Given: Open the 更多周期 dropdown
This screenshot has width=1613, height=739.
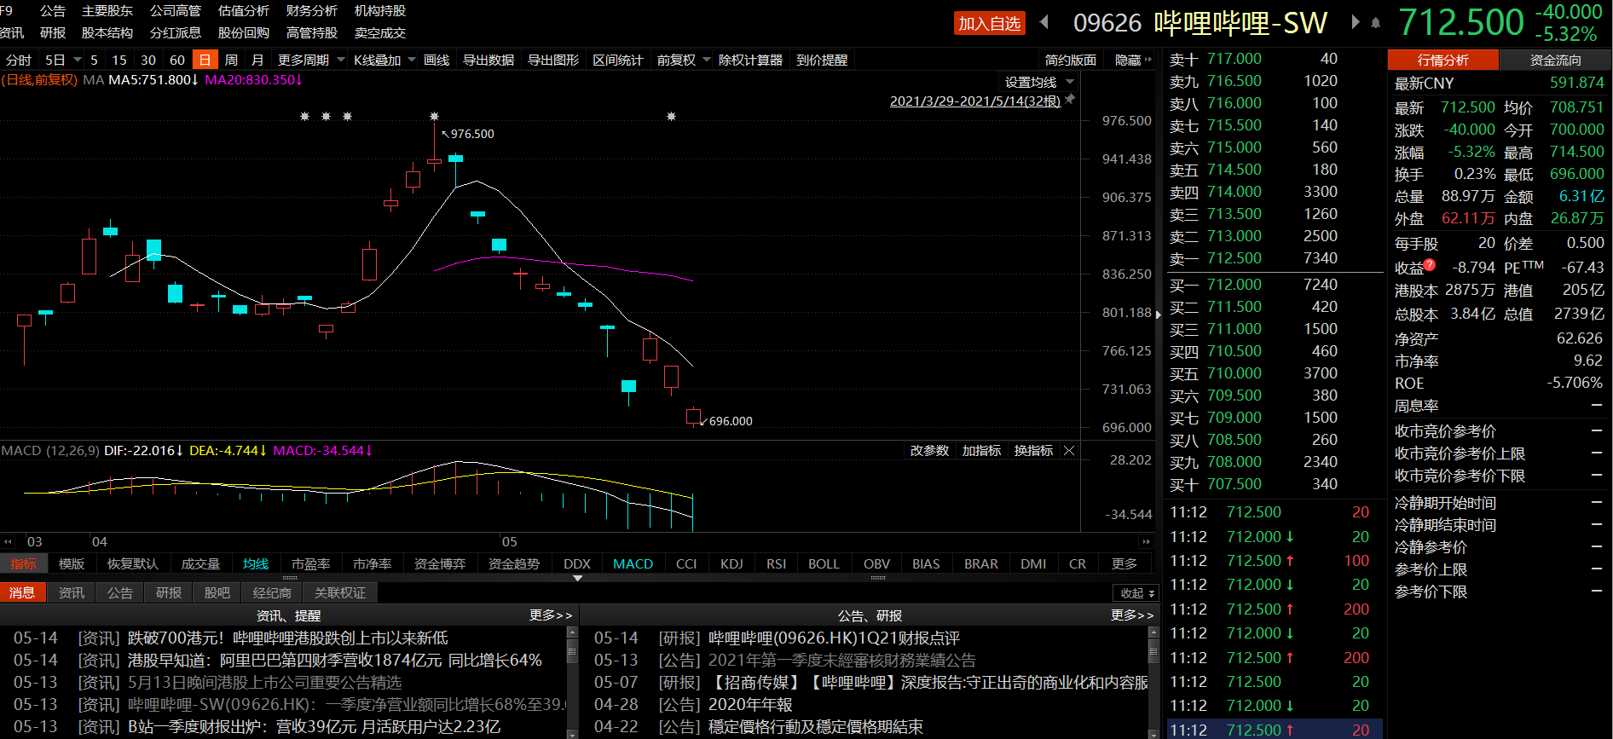Looking at the screenshot, I should 311,60.
